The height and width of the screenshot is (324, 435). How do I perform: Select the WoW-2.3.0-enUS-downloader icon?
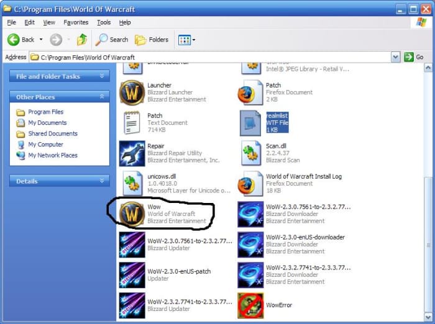click(250, 245)
